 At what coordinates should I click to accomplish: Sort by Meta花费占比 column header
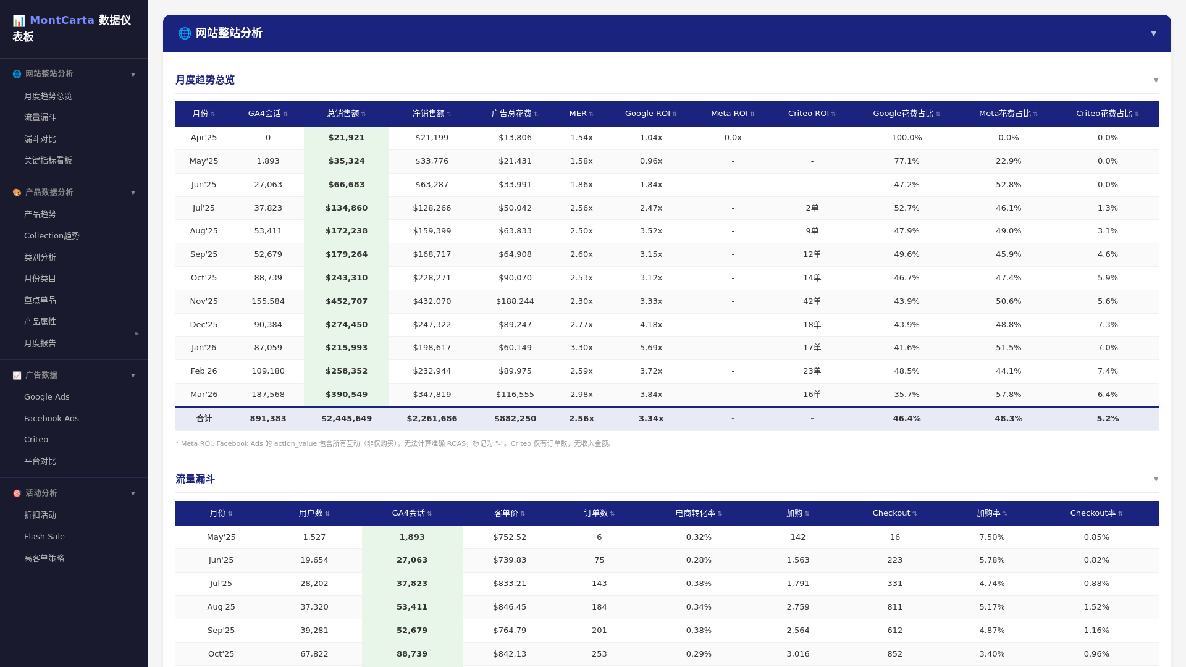[x=1009, y=114]
